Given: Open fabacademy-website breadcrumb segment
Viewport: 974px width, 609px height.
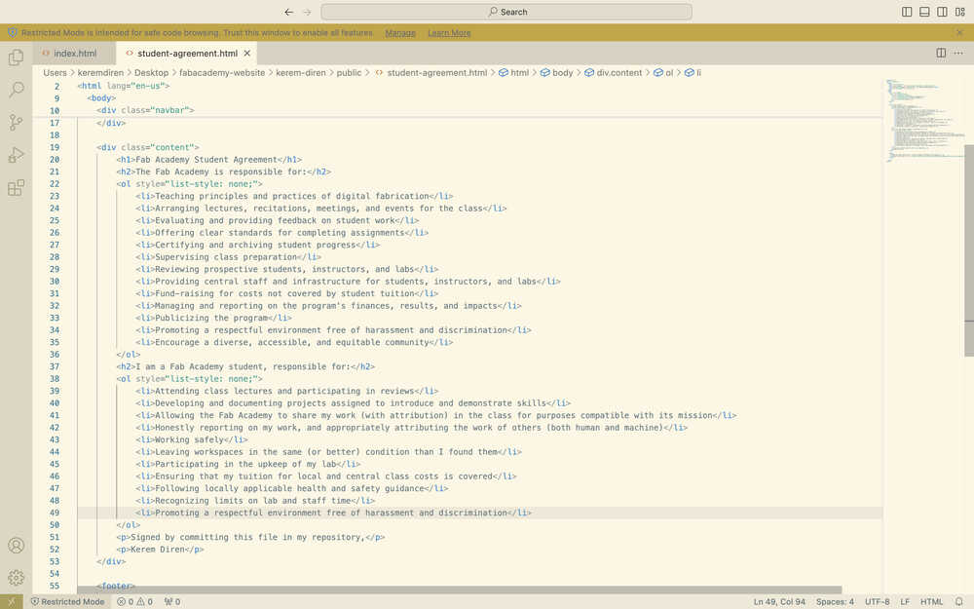Looking at the screenshot, I should (222, 73).
